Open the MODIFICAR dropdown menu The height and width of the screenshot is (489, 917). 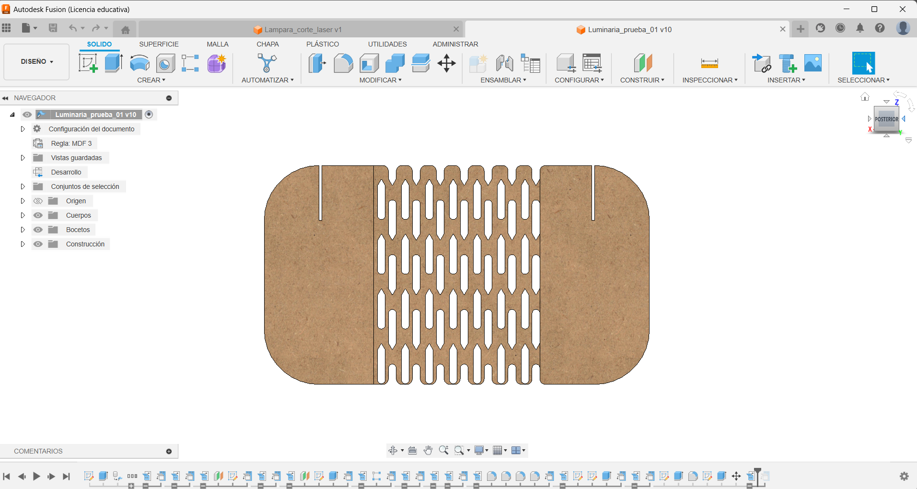point(381,80)
